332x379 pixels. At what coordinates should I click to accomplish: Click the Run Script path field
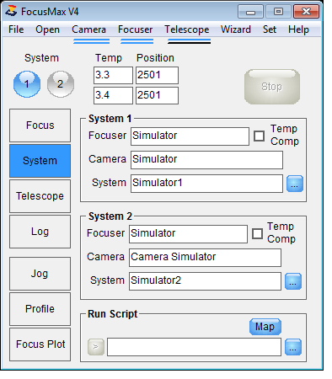click(194, 347)
